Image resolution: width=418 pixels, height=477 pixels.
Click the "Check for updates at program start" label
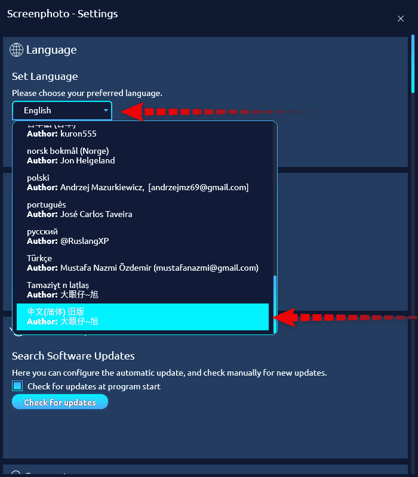[94, 386]
